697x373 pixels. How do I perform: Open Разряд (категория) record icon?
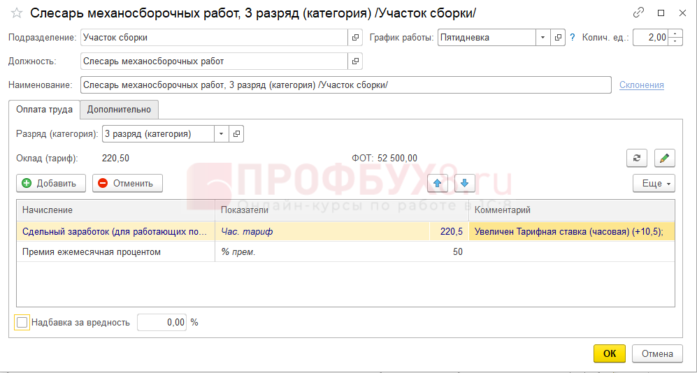237,133
